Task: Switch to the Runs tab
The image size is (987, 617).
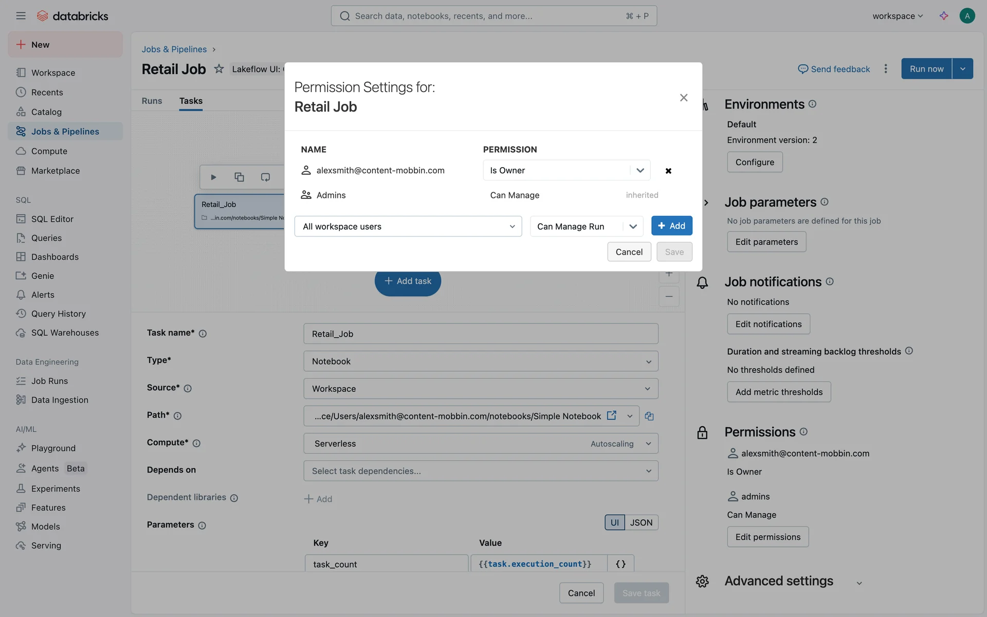Action: tap(152, 101)
